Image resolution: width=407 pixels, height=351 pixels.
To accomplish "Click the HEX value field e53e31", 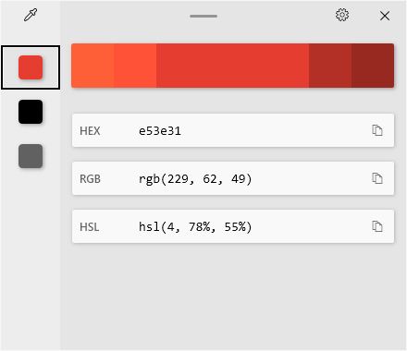I will click(160, 131).
